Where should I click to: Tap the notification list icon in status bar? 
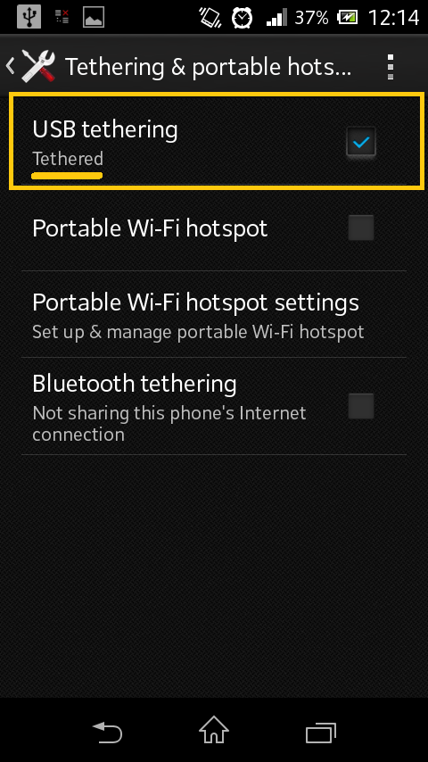click(x=62, y=18)
